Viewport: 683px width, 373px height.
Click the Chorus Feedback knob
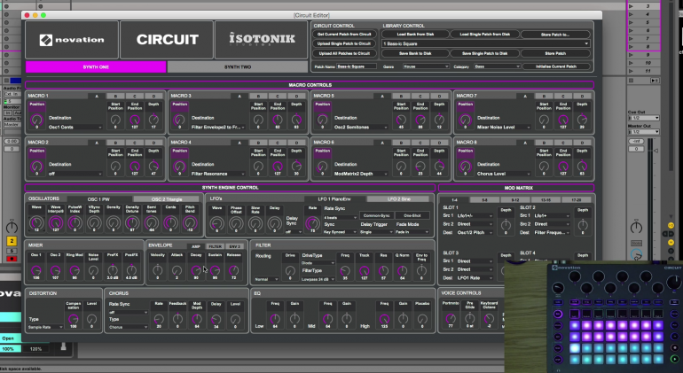click(x=177, y=319)
